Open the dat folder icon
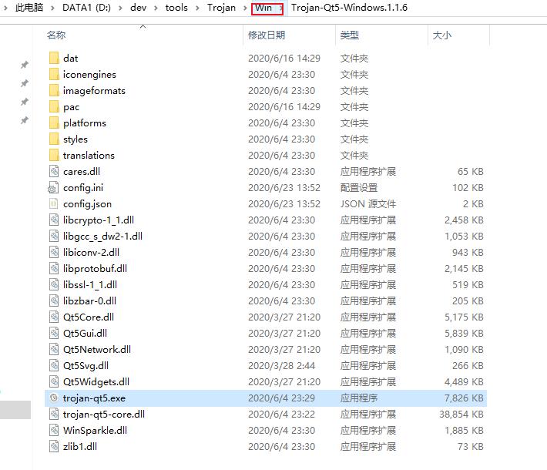The image size is (547, 470). click(54, 58)
